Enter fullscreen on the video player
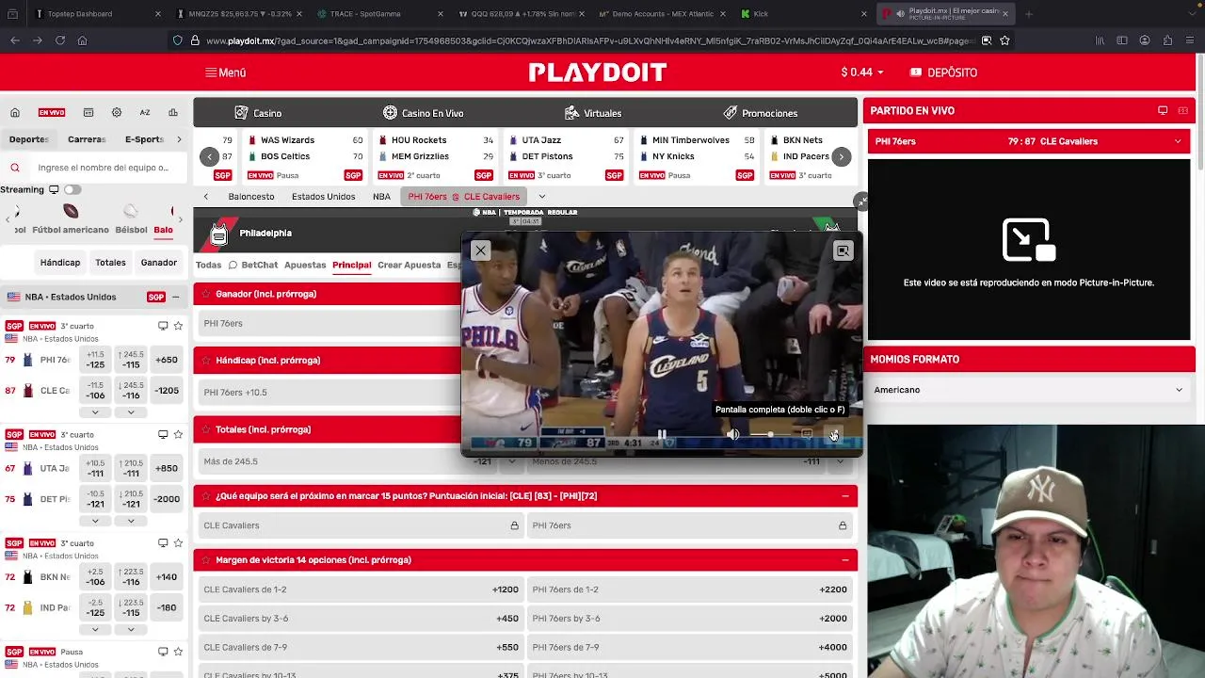 (x=833, y=434)
